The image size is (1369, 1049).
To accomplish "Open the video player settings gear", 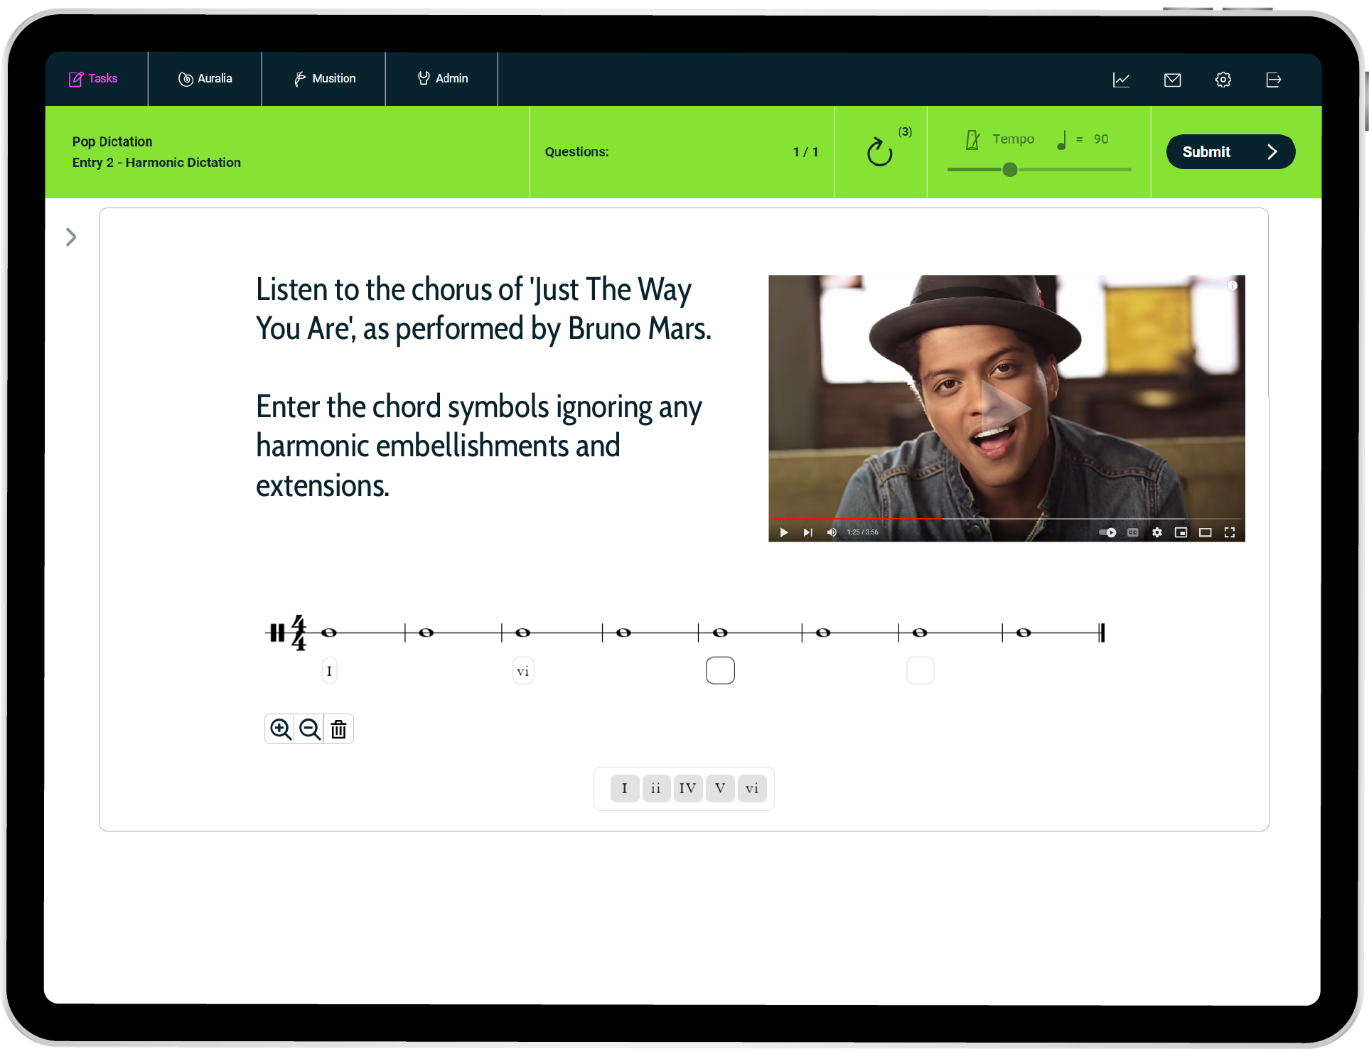I will pos(1157,532).
